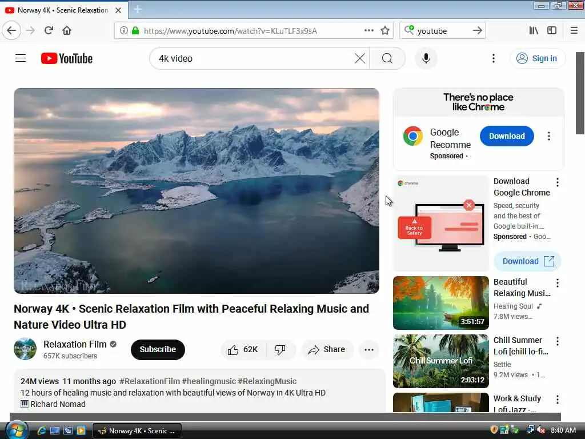Click the blue Download Chrome button

507,136
